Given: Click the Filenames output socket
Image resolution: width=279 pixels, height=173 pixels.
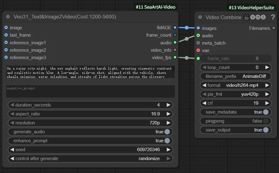Looking at the screenshot, I should [273, 28].
